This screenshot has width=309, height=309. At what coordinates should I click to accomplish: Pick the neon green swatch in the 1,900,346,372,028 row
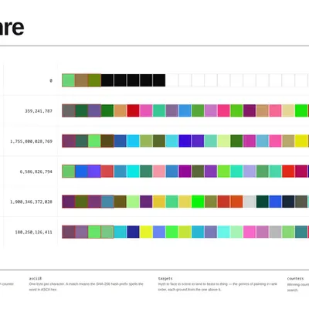click(x=198, y=202)
